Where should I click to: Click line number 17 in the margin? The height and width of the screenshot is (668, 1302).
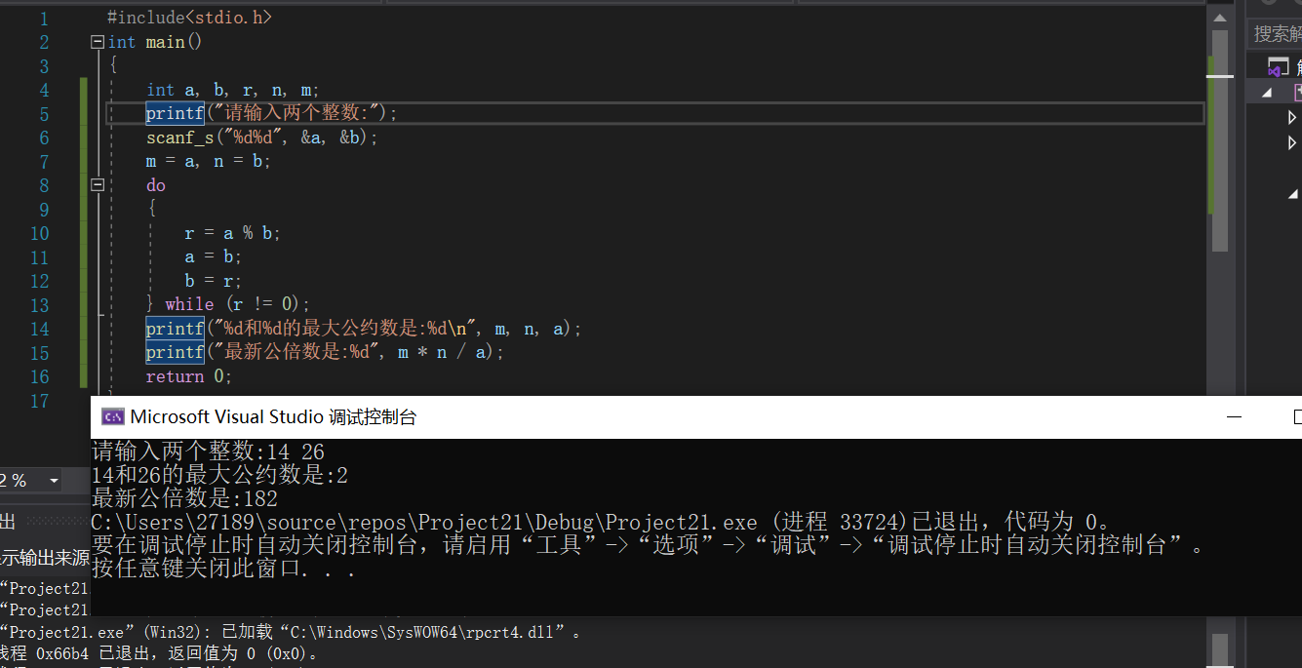39,401
